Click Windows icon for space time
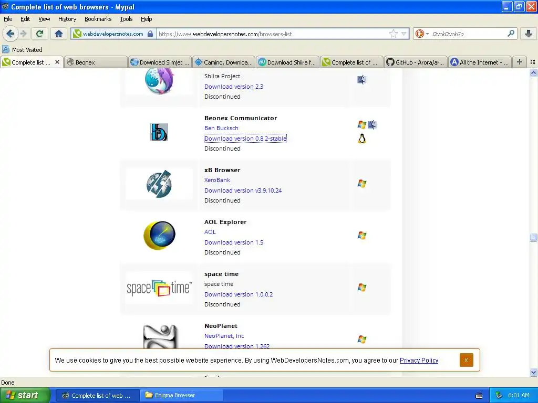 tap(361, 288)
